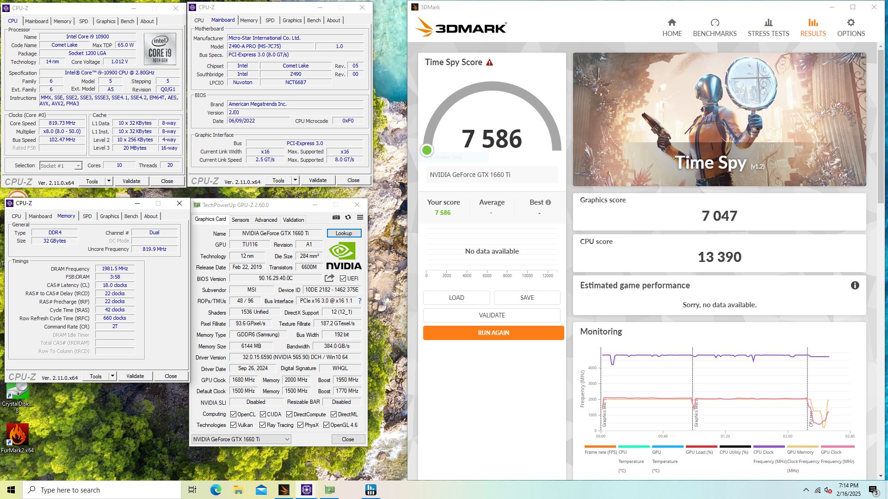
Task: Launch Microsoft Edge from taskbar
Action: 216,490
